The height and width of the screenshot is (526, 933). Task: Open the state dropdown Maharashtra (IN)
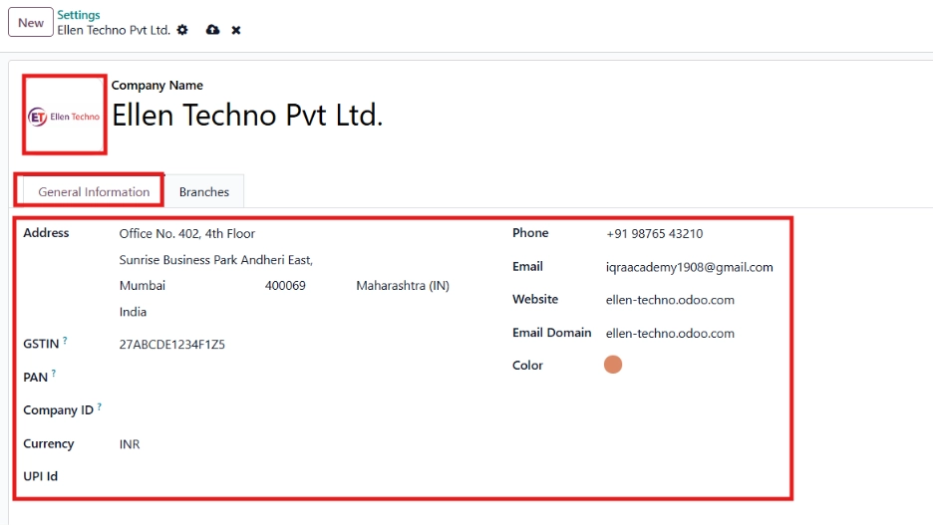pos(404,286)
